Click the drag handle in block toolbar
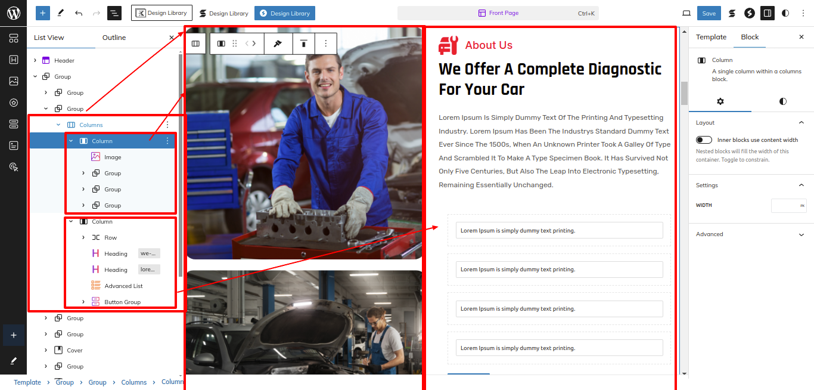 235,44
